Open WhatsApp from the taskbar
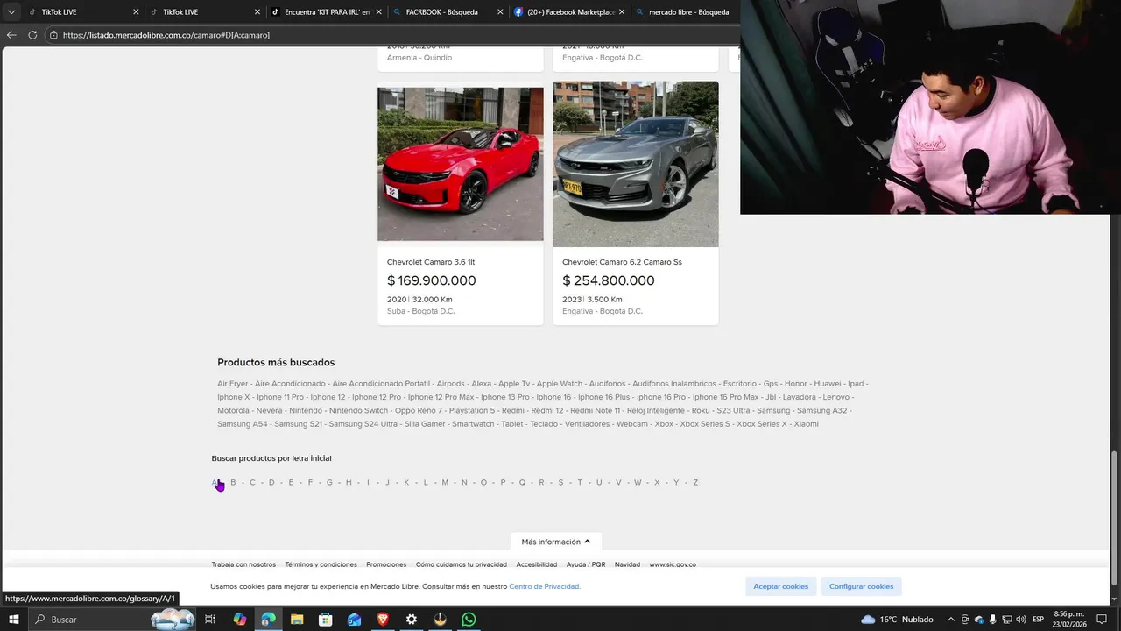This screenshot has width=1121, height=631. [469, 620]
